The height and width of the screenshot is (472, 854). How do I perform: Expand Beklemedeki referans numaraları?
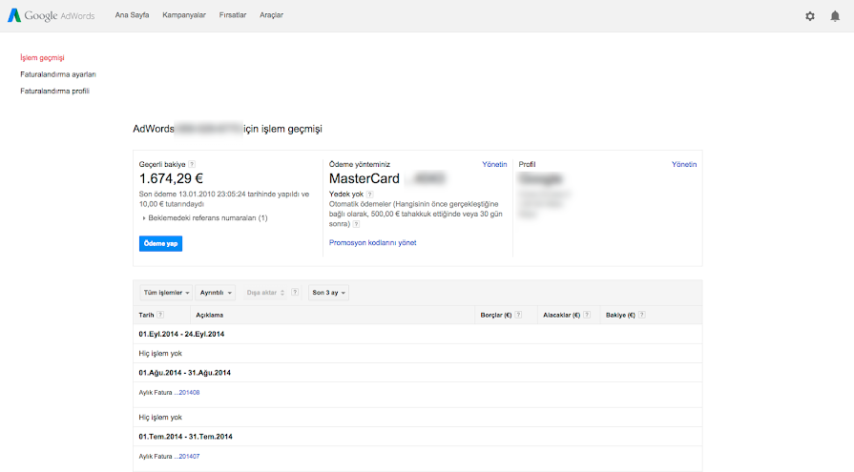(206, 218)
